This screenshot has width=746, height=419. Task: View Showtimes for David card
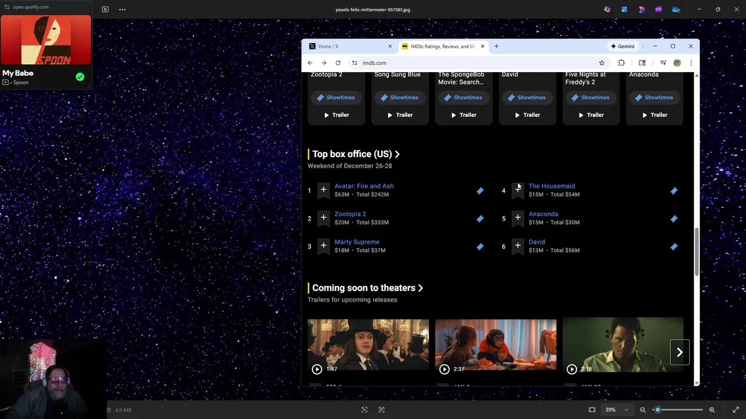526,98
